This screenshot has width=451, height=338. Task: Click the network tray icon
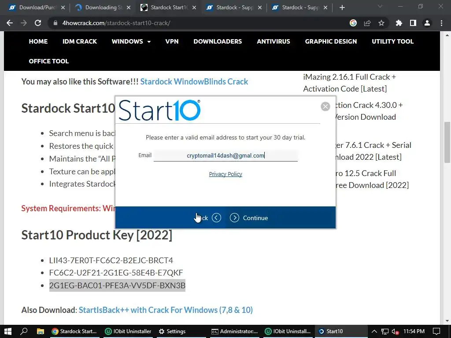pos(385,331)
